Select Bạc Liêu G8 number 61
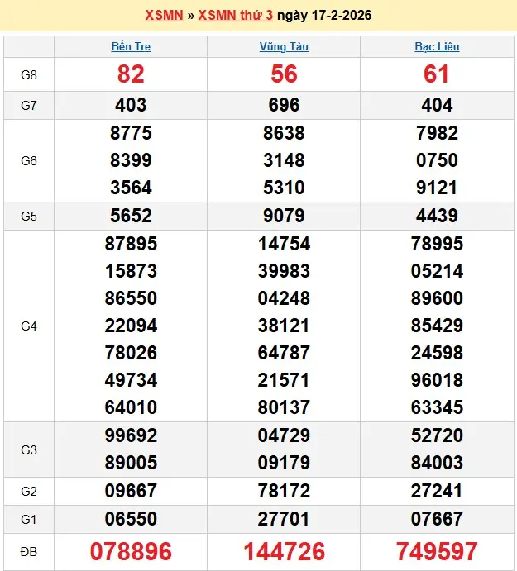Viewport: 517px width, 571px height. click(x=437, y=74)
